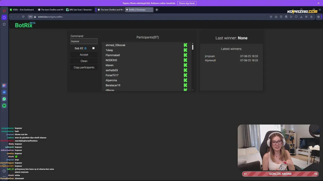This screenshot has width=323, height=181.
Task: Select participant serhatb03
Action: [112, 70]
